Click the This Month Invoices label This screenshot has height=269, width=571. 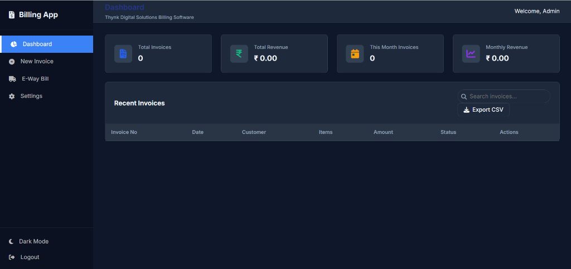394,47
